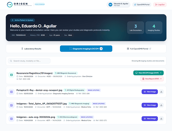Image resolution: width=172 pixels, height=131 pixels.
Task: Click Periapical X-Ray - dental-xray-newport.jpg title
Action: click(39, 90)
